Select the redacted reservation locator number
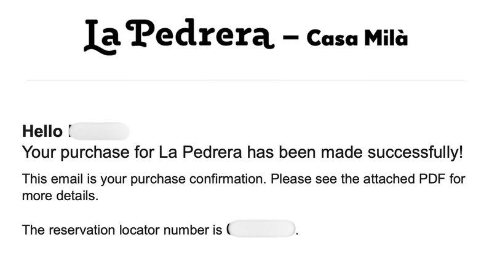The width and height of the screenshot is (492, 253). point(260,230)
